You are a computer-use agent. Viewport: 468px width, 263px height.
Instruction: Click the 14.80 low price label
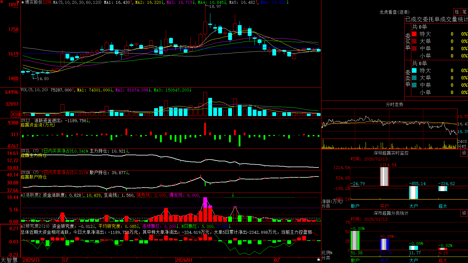43,79
